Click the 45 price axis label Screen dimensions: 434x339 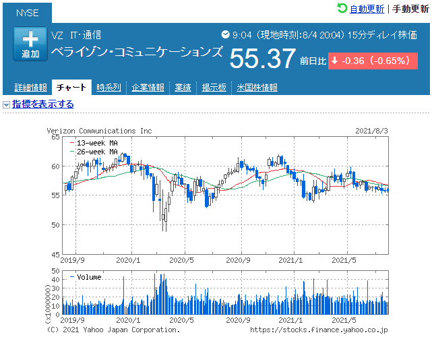pyautogui.click(x=55, y=254)
